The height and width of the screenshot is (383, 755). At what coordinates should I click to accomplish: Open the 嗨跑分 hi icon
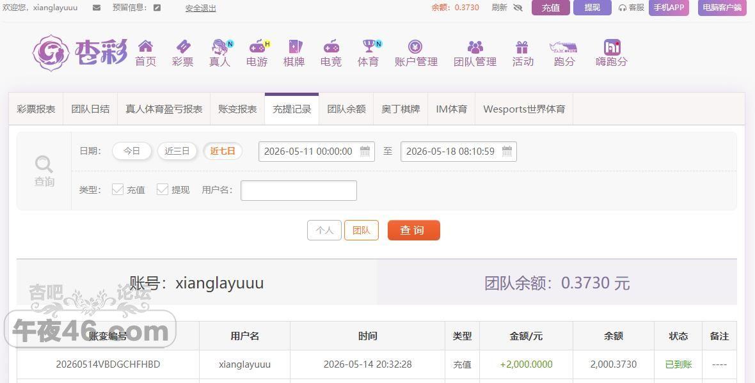612,47
